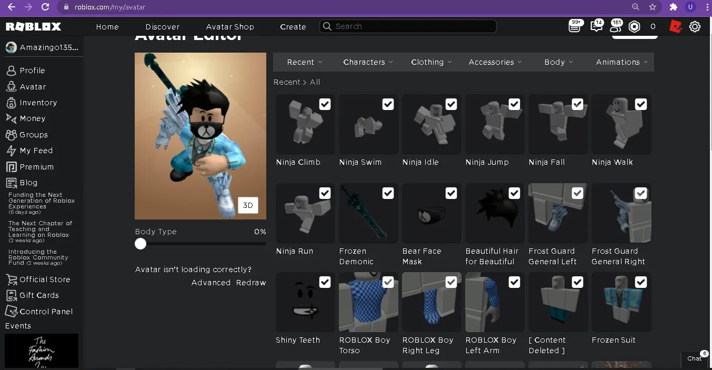Click the avatar preview image

[x=200, y=136]
